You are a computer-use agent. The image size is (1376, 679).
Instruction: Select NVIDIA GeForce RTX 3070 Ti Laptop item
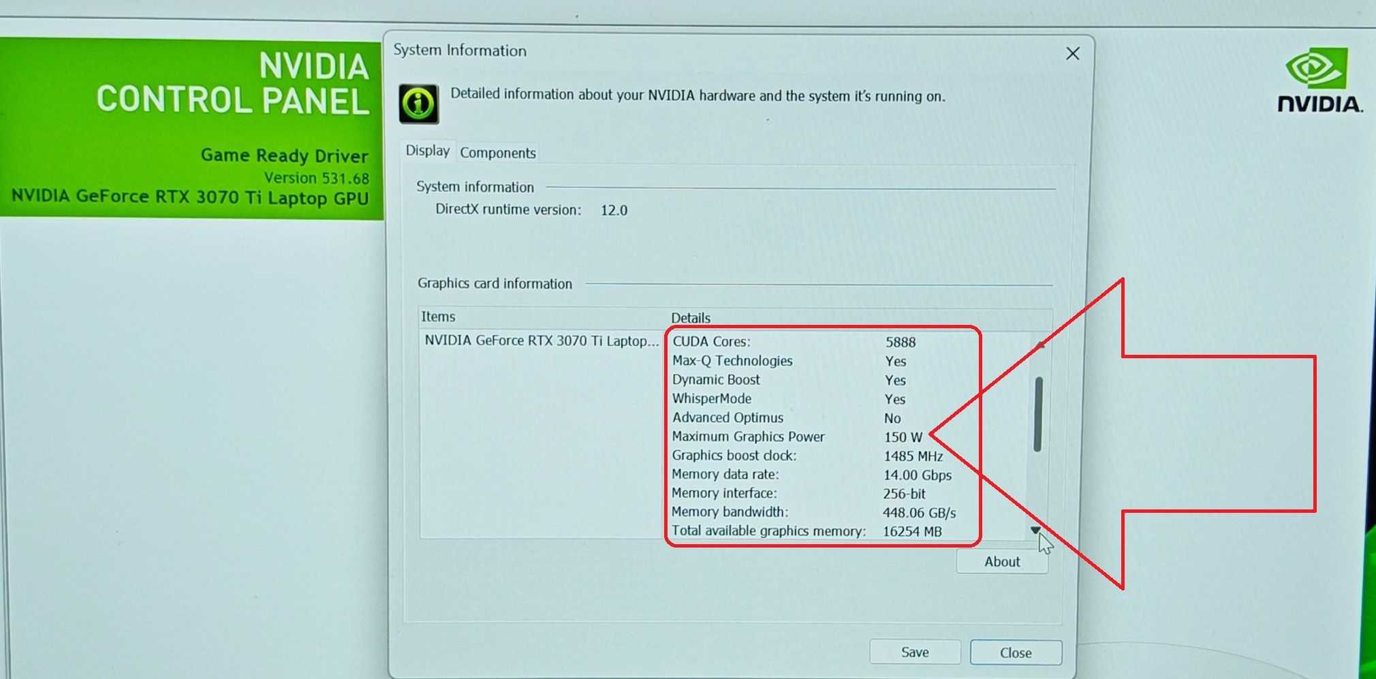click(542, 341)
